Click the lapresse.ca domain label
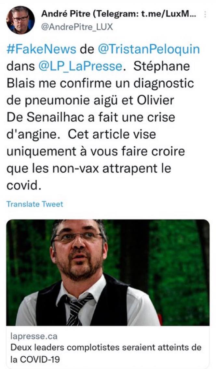The image size is (216, 369). tap(34, 336)
